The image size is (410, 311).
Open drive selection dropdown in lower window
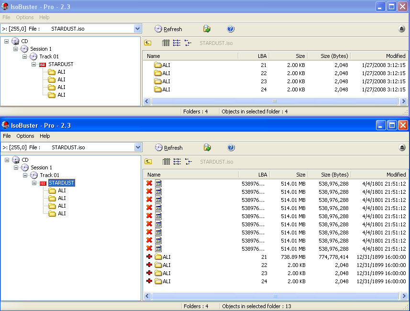pos(138,147)
